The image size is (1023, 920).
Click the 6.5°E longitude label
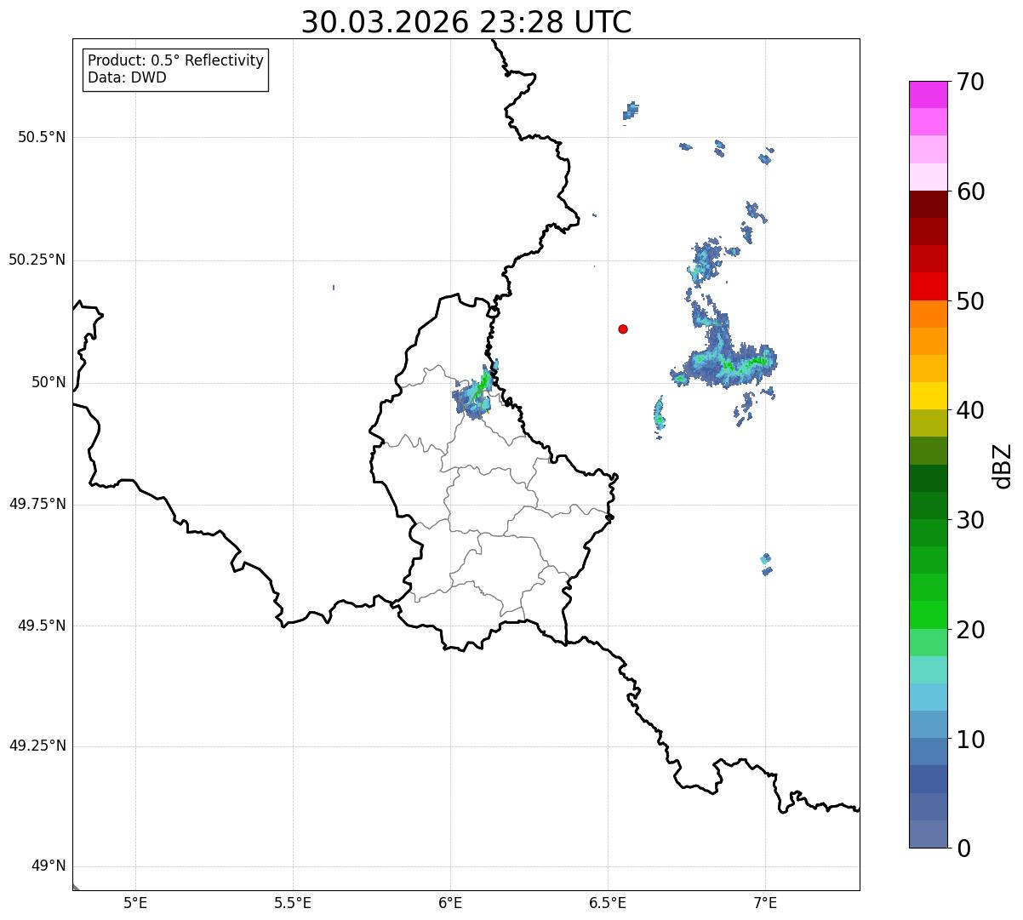click(x=608, y=902)
